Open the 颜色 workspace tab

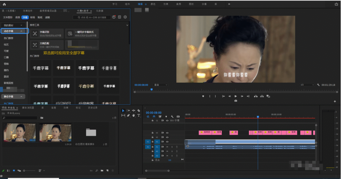coord(153,4)
